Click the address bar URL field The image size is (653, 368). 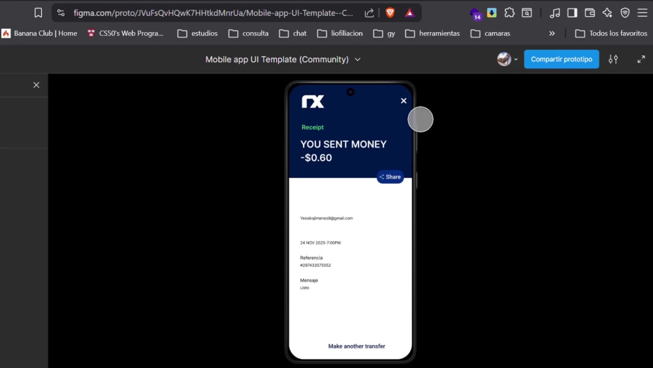coord(213,13)
